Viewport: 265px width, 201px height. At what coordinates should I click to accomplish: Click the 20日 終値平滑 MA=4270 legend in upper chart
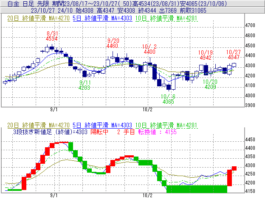[38, 18]
